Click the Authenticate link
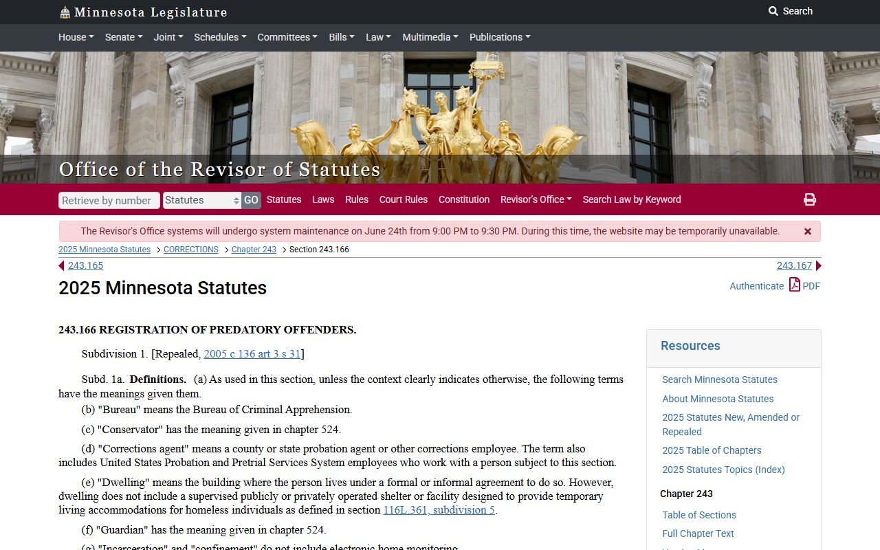The image size is (880, 550). coord(756,286)
